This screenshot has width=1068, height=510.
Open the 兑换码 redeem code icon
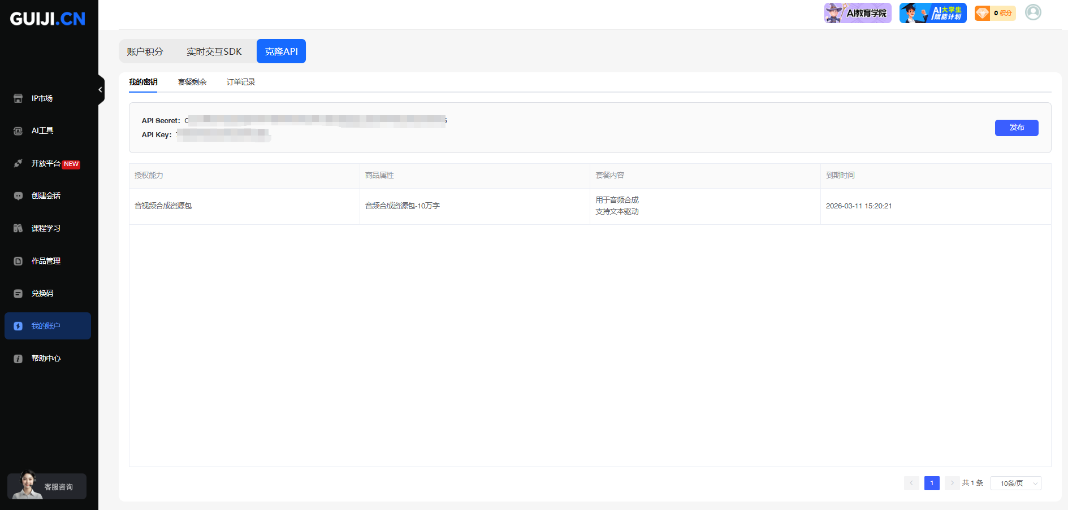coord(18,294)
